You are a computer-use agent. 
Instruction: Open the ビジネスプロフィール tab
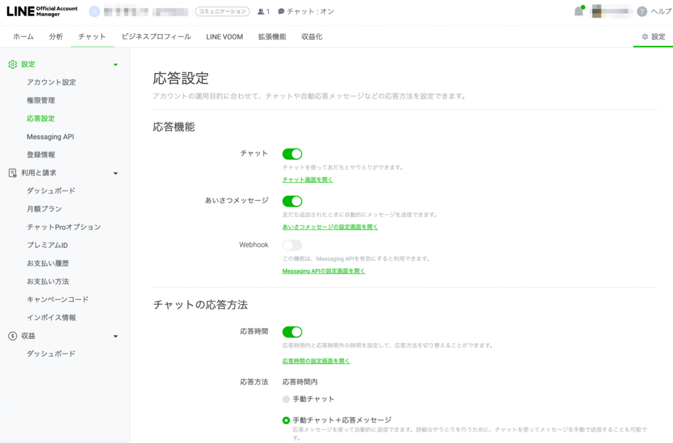point(156,37)
